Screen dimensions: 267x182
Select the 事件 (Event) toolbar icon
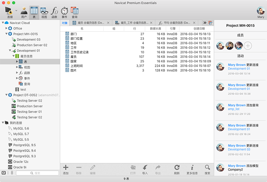(64, 11)
